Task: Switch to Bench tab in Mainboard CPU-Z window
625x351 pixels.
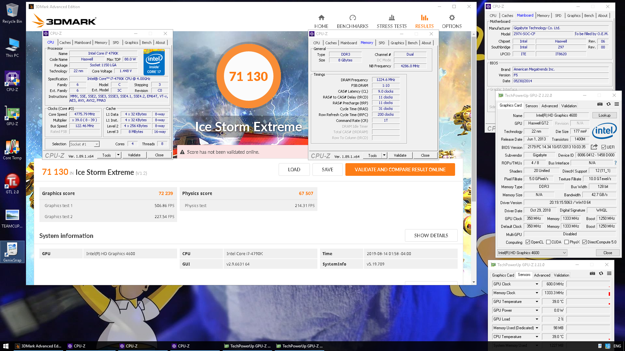Action: 589,16
